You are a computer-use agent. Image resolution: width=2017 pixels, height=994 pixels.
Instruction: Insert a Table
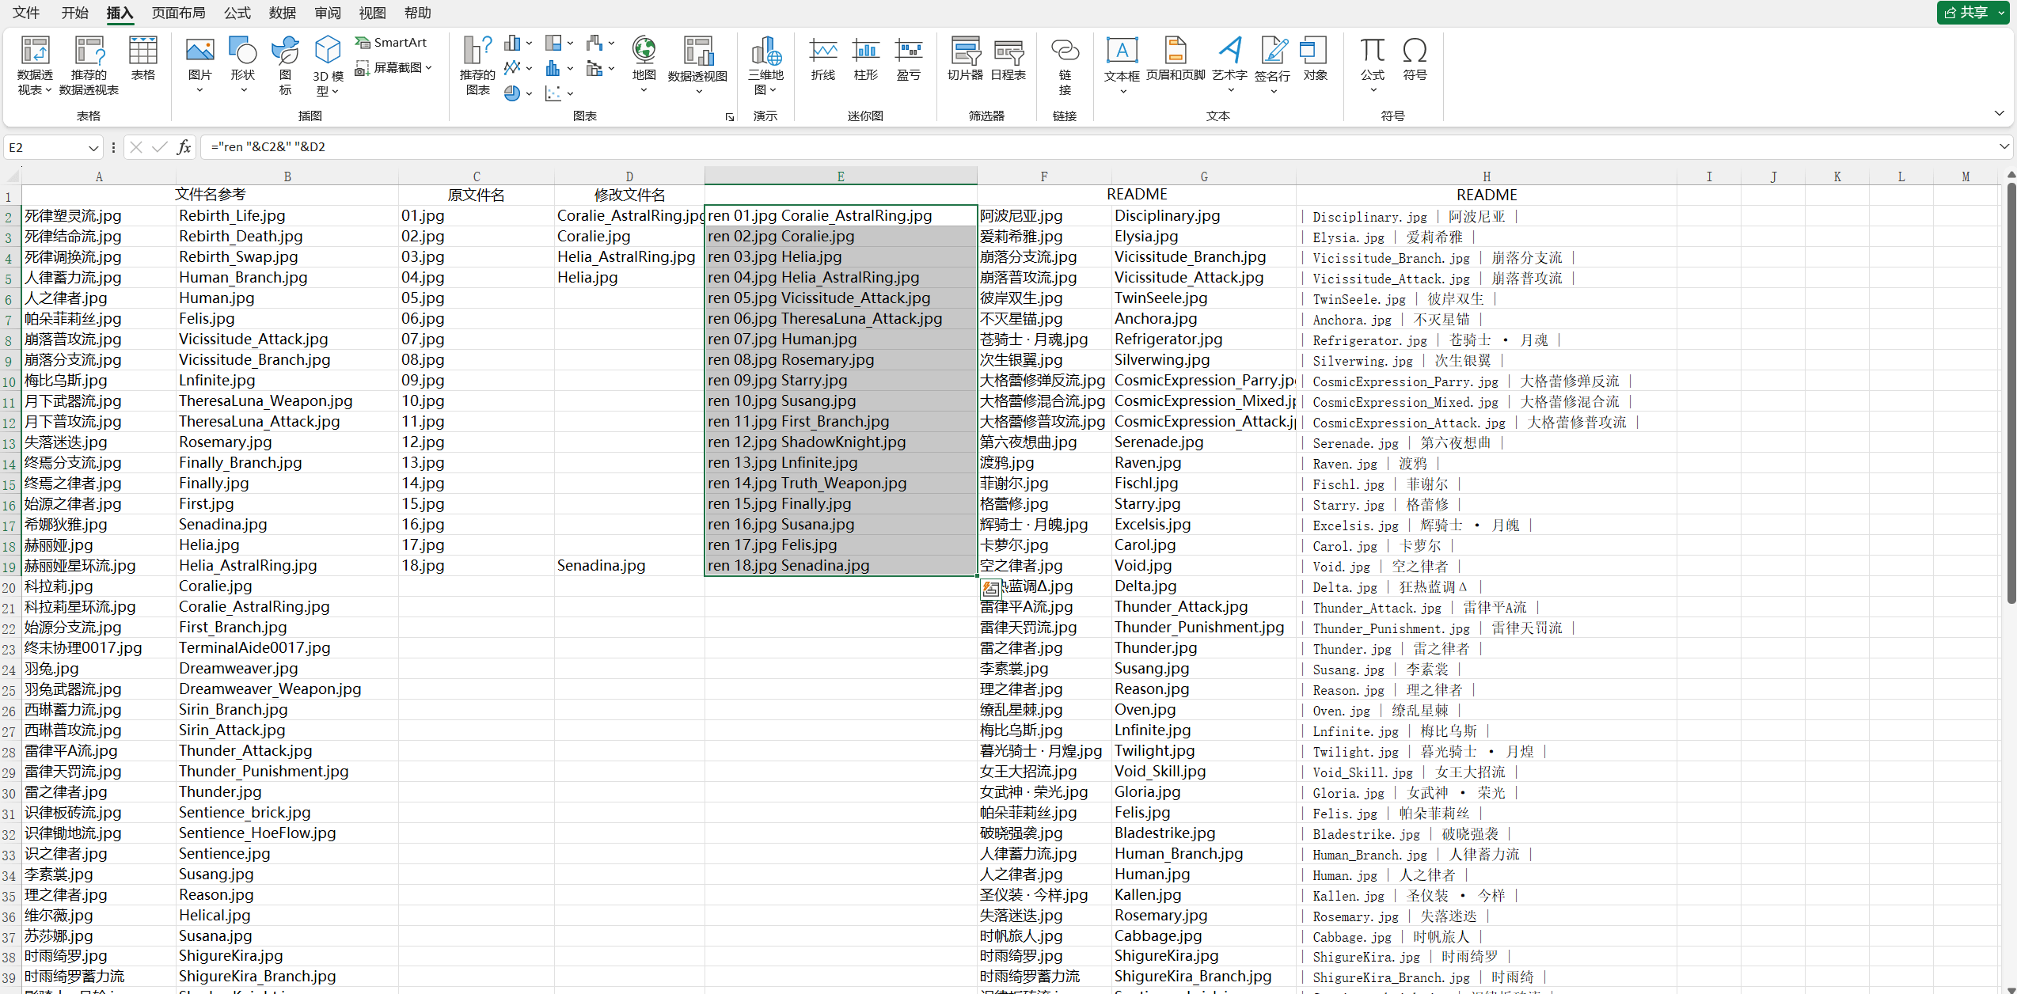(143, 59)
